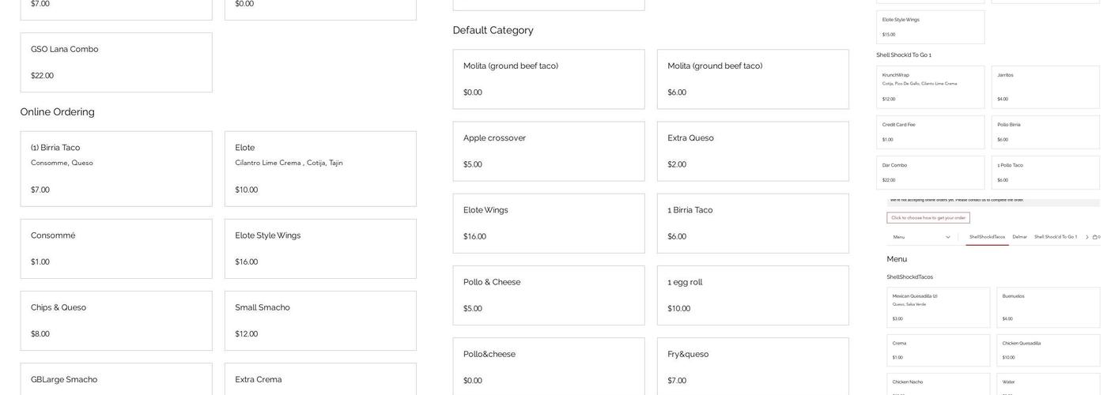Pick the Chicken Quesadilla item
Viewport: 1107px width, 395px height.
[x=1048, y=351]
